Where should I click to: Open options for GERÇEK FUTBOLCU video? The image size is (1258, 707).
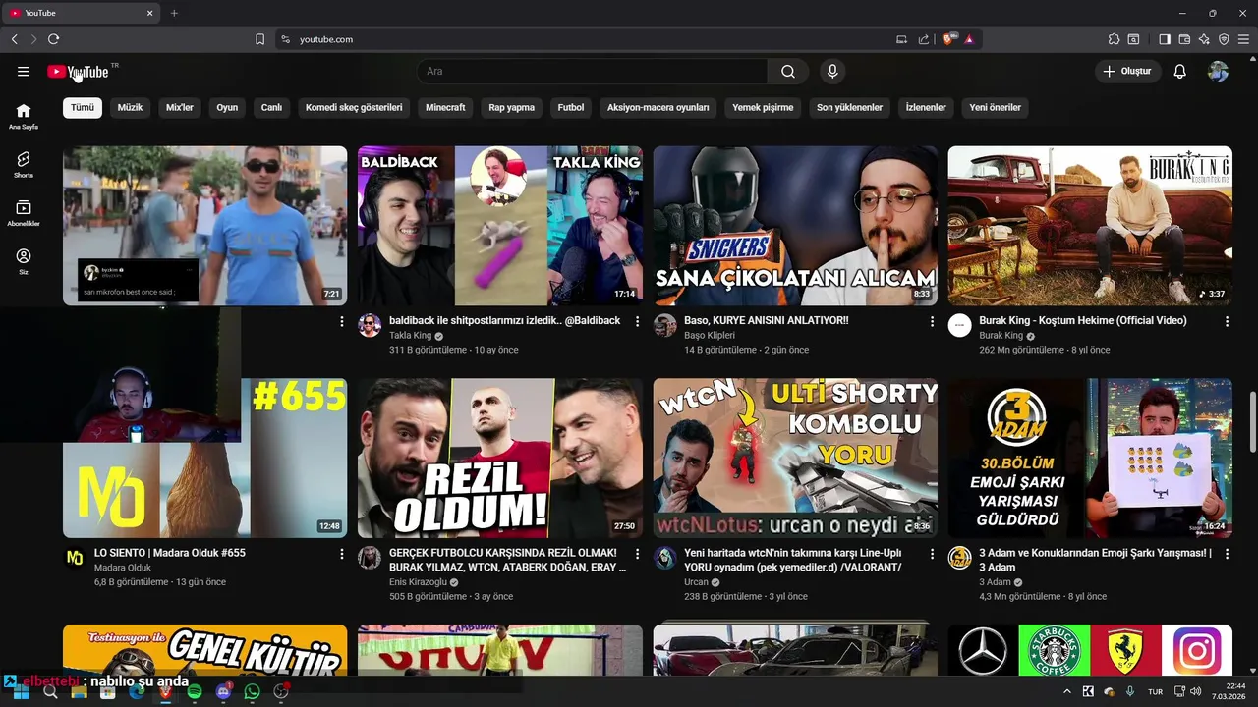(x=637, y=554)
